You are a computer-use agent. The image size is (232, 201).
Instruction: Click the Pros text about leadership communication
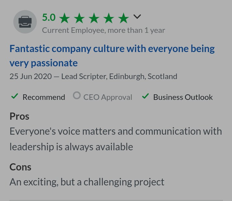(116, 139)
